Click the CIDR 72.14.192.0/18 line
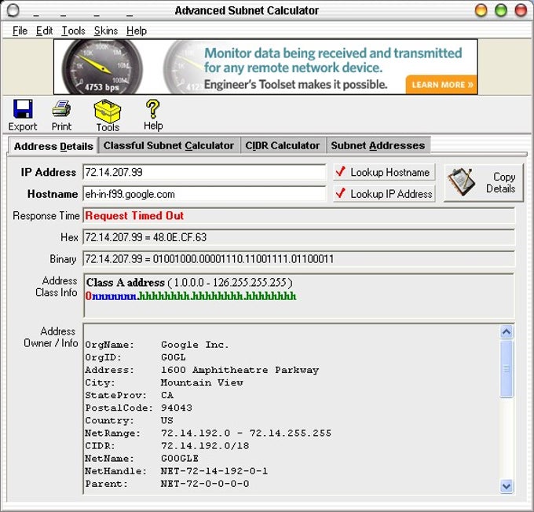Viewport: 534px width, 512px height. (166, 445)
